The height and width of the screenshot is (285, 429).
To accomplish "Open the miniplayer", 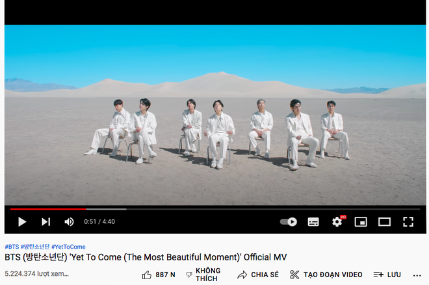I will (361, 221).
